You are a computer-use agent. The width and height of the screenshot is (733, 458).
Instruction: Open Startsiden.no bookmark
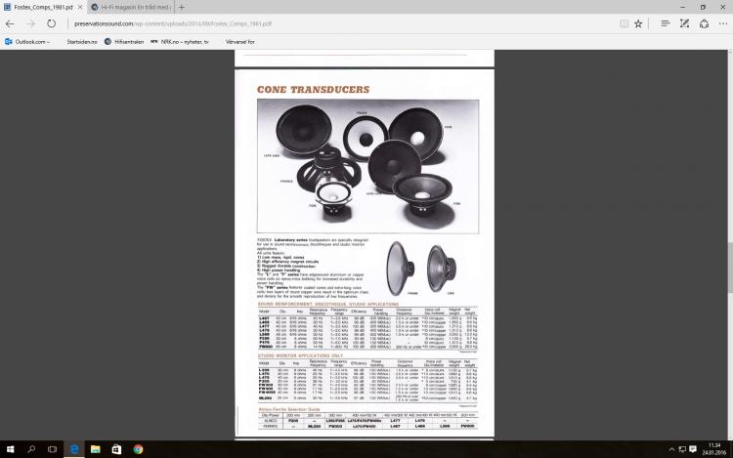point(81,42)
